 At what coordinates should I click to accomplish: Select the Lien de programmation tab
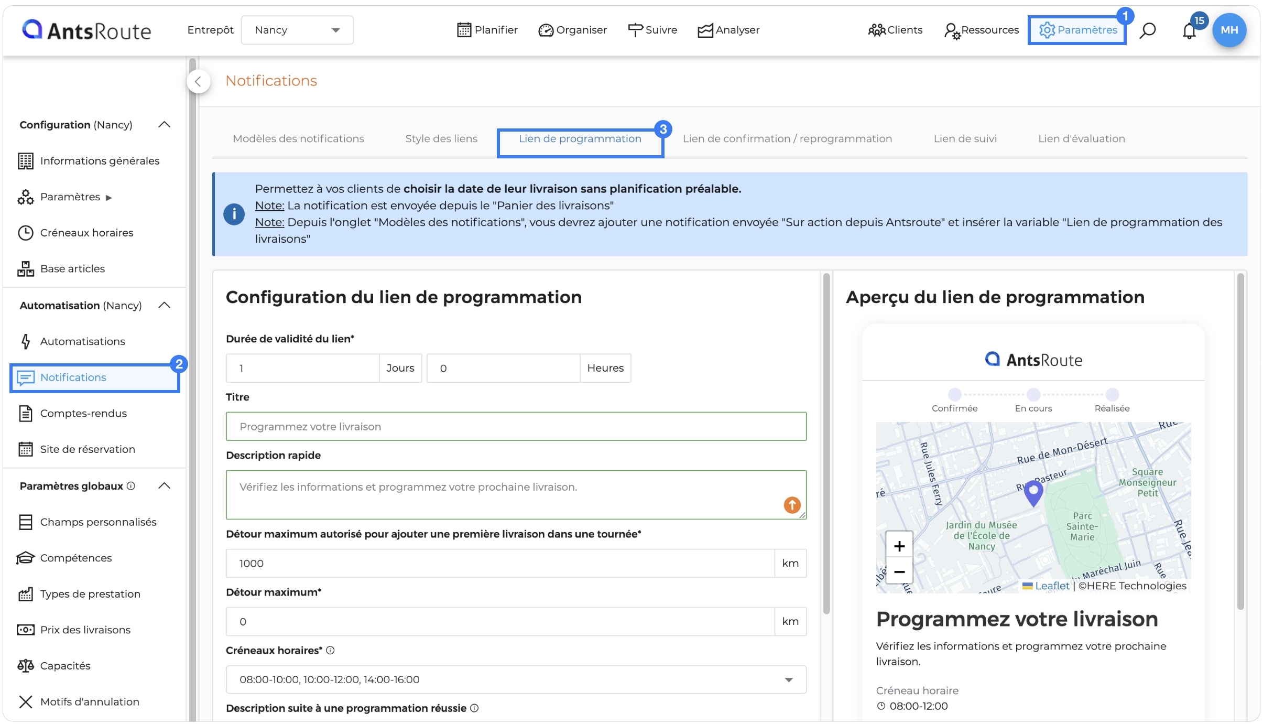pyautogui.click(x=580, y=139)
